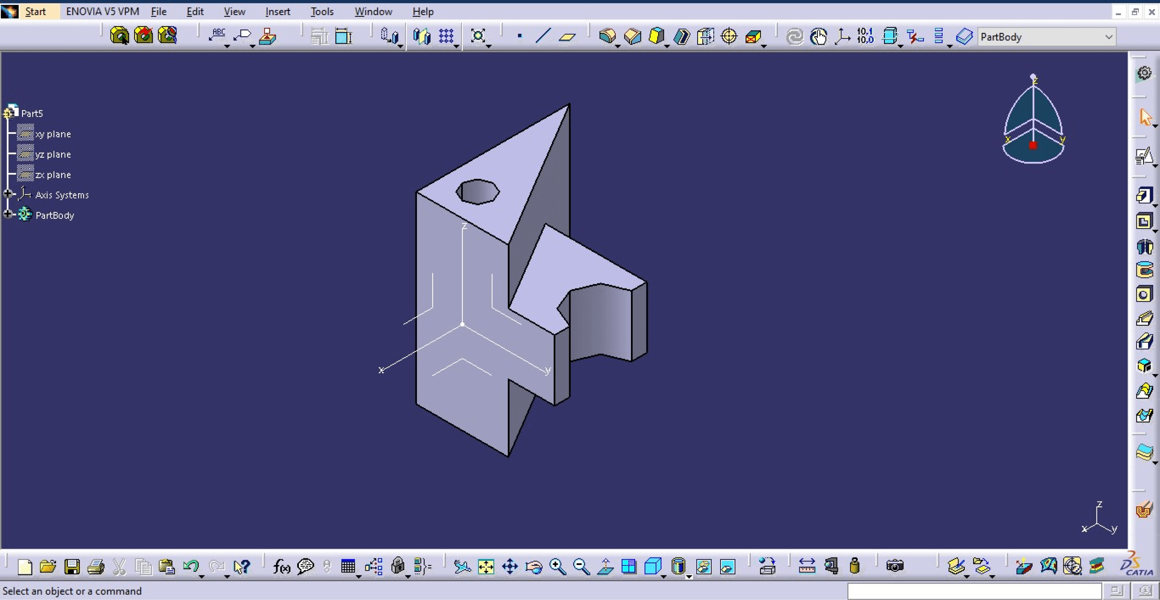
Task: Click the Measure Inertia weight icon
Action: pos(854,566)
